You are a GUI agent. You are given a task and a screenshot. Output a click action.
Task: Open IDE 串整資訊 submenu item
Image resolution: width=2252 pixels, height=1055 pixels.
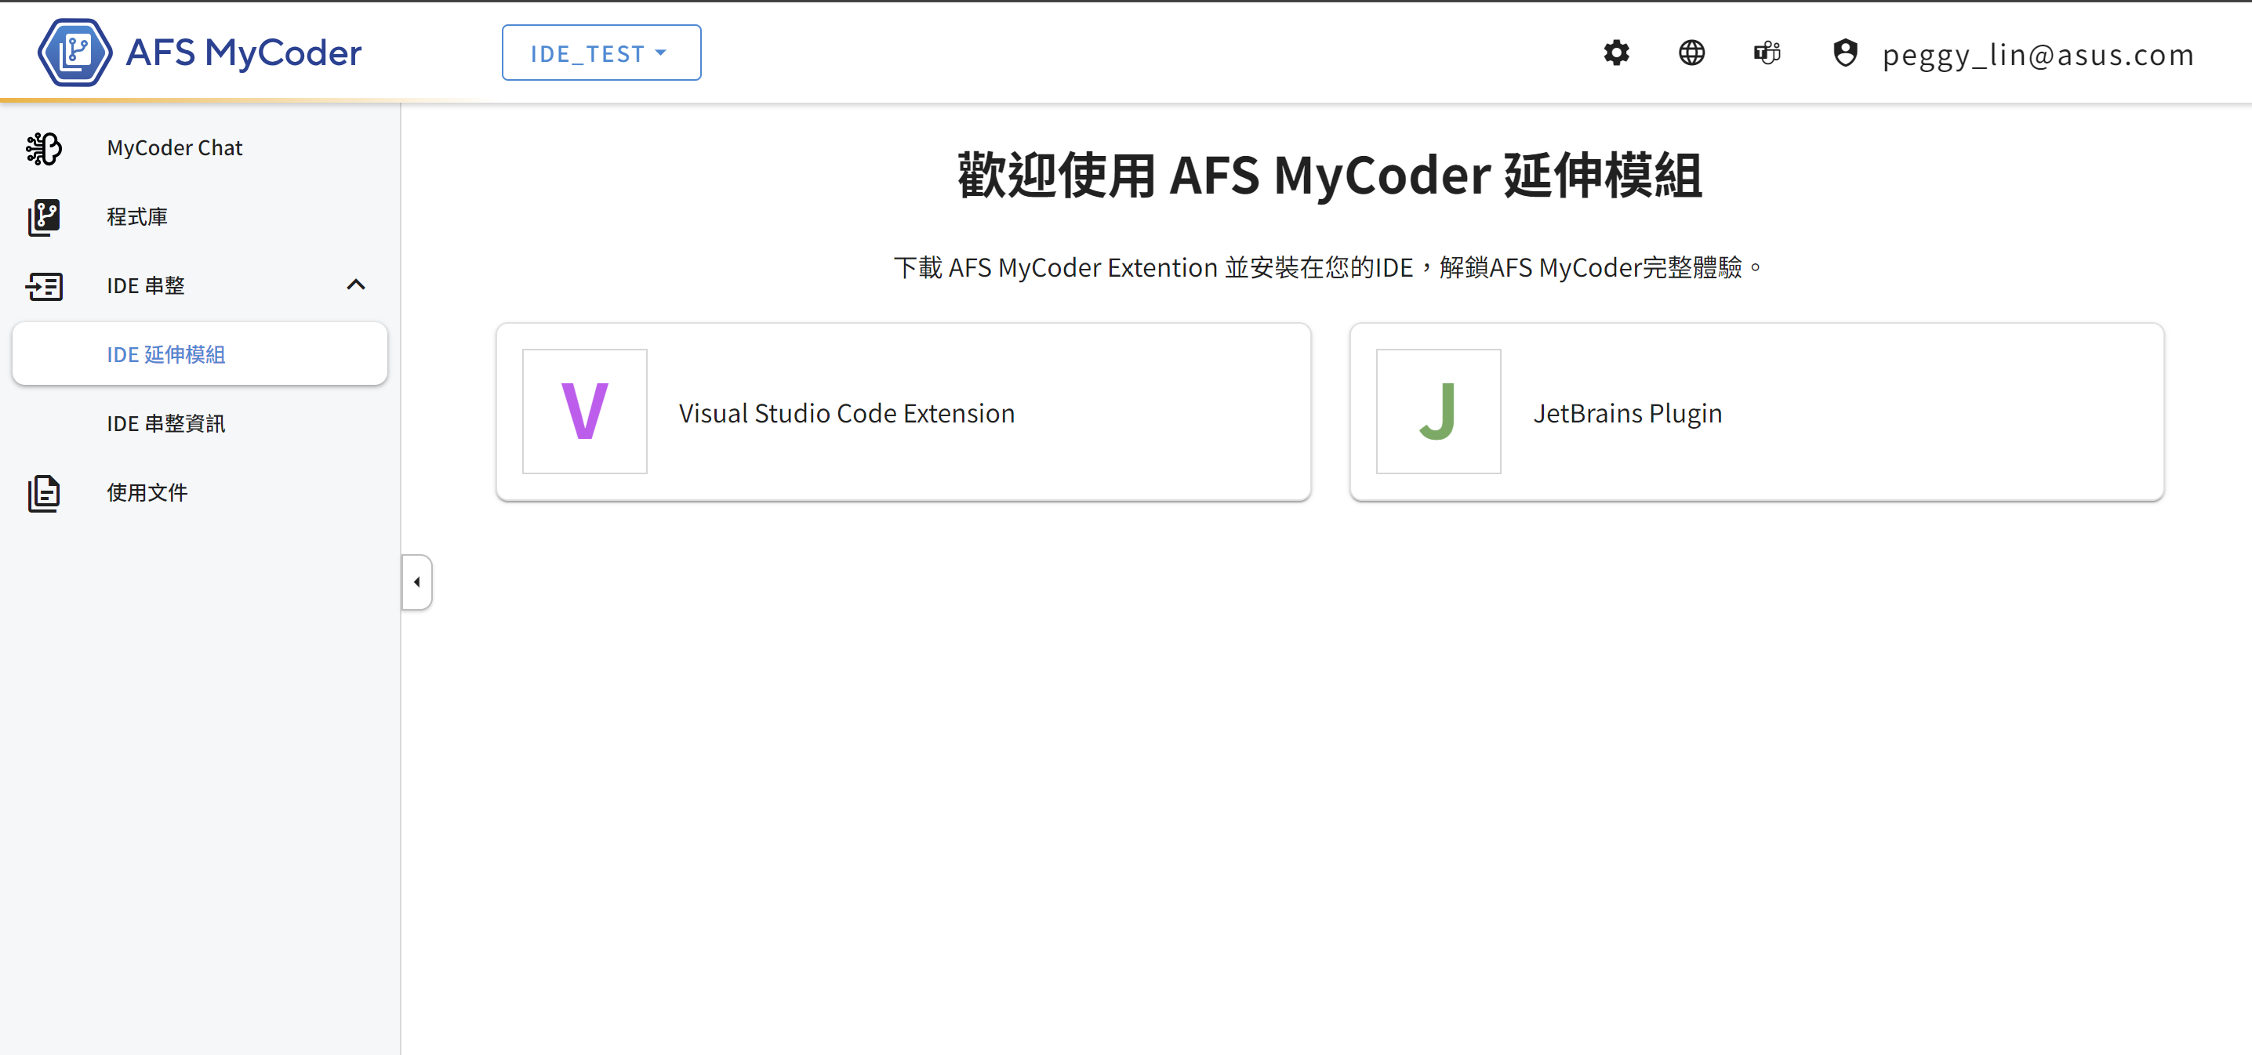(166, 424)
